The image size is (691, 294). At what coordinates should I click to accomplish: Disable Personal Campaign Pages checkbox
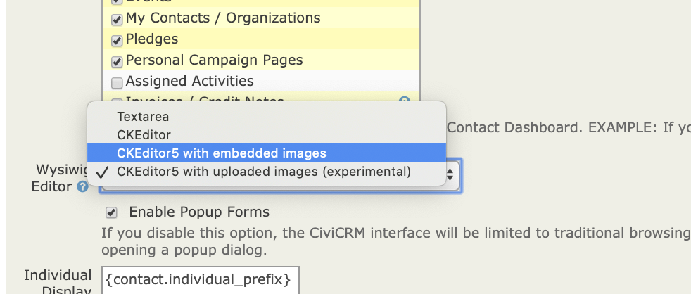(117, 62)
